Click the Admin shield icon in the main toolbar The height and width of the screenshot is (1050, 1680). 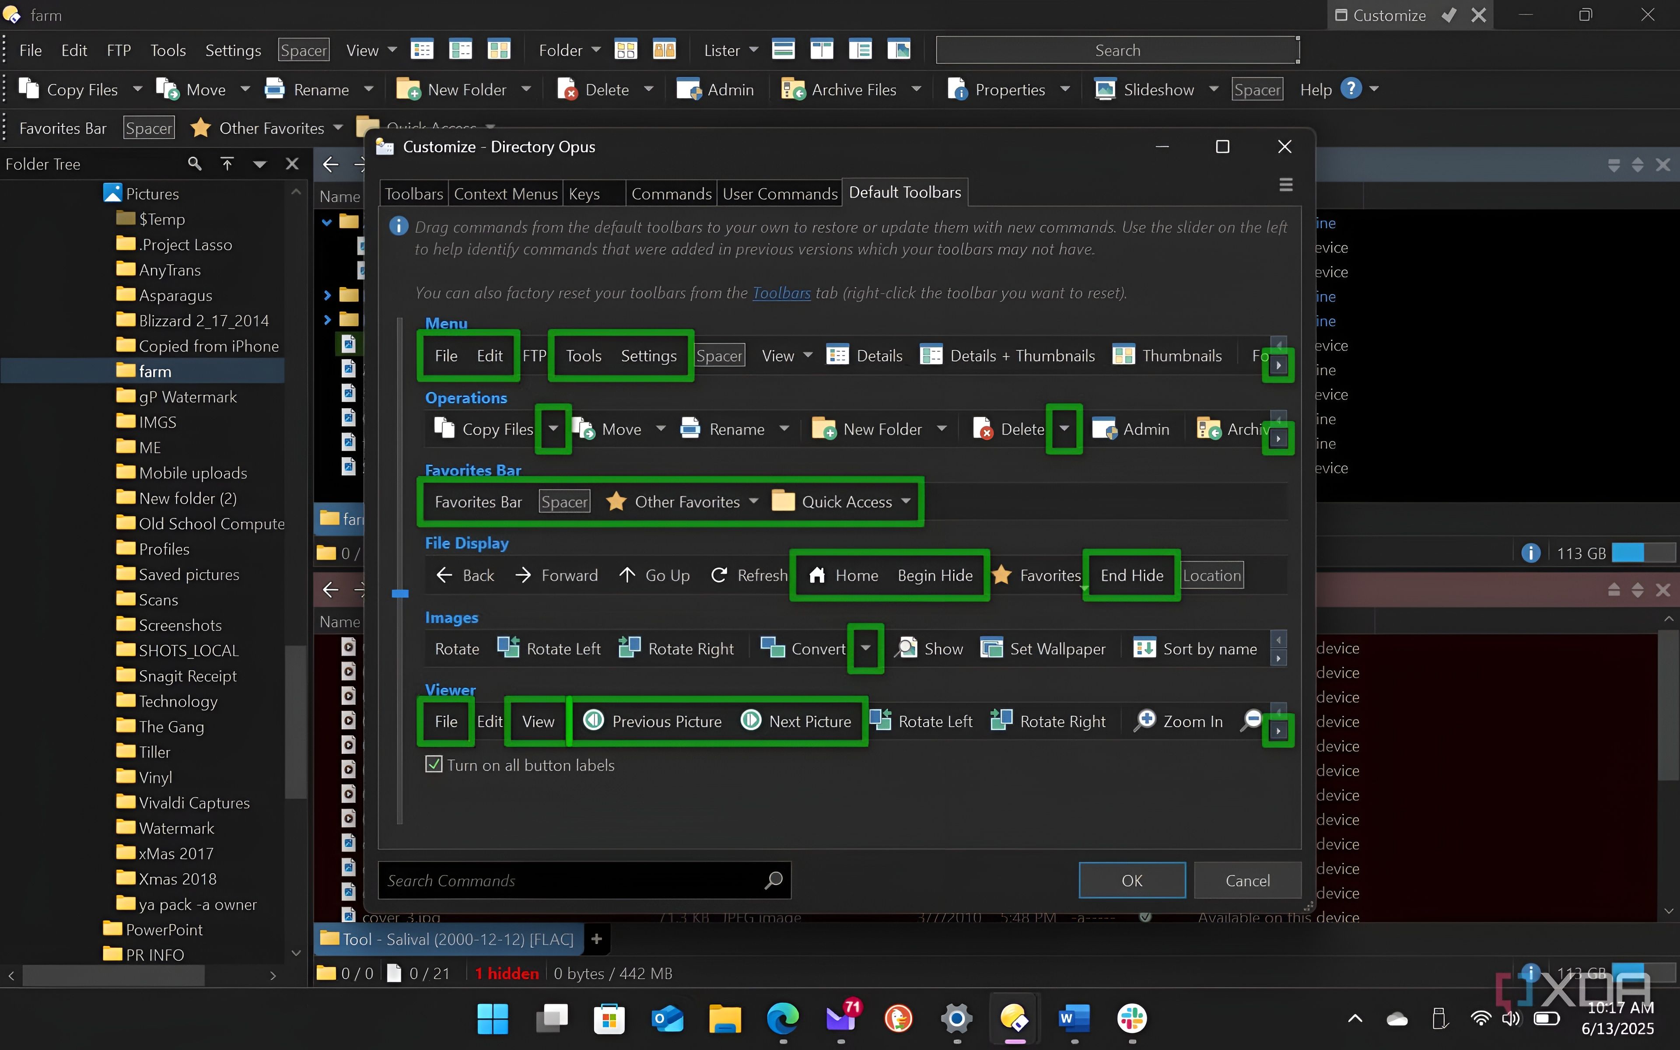pyautogui.click(x=689, y=90)
